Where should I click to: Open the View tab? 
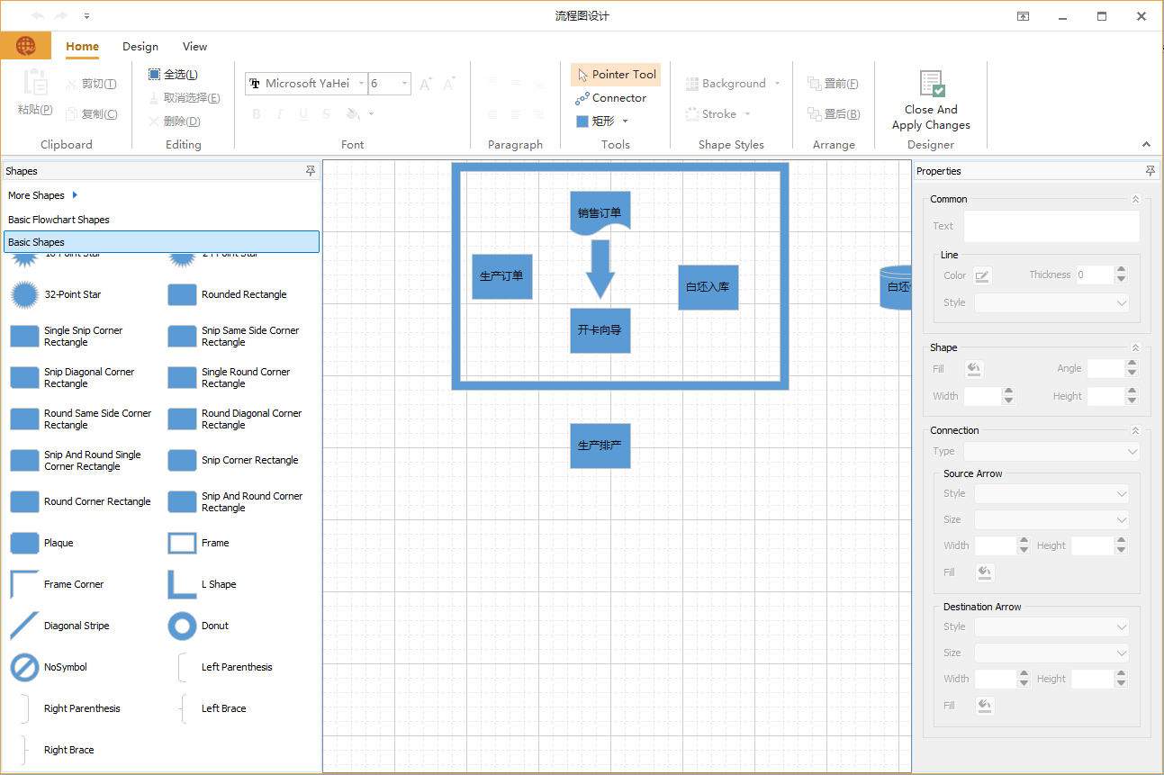[x=194, y=47]
